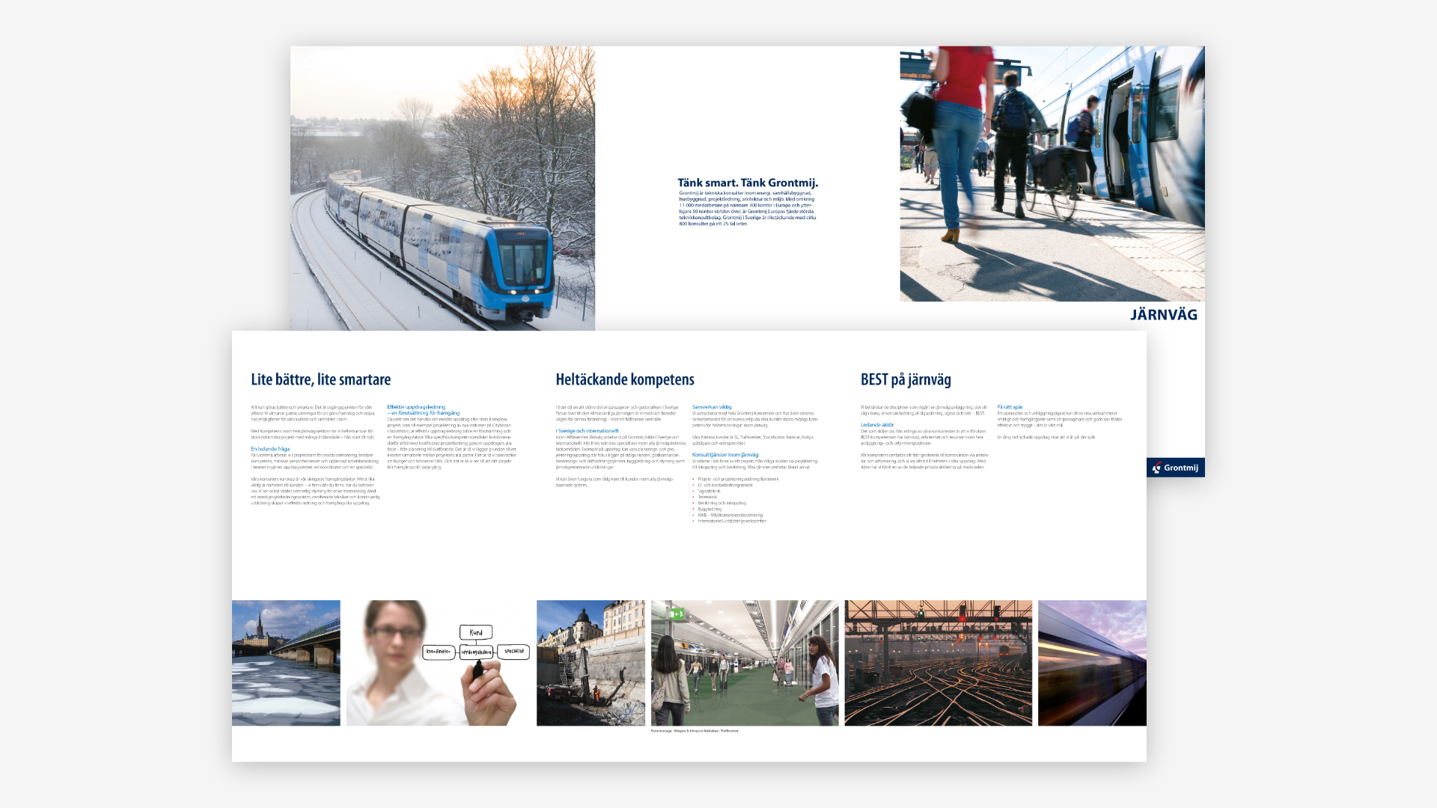
Task: Click the 'Byggledning' bullet item
Action: click(x=710, y=509)
